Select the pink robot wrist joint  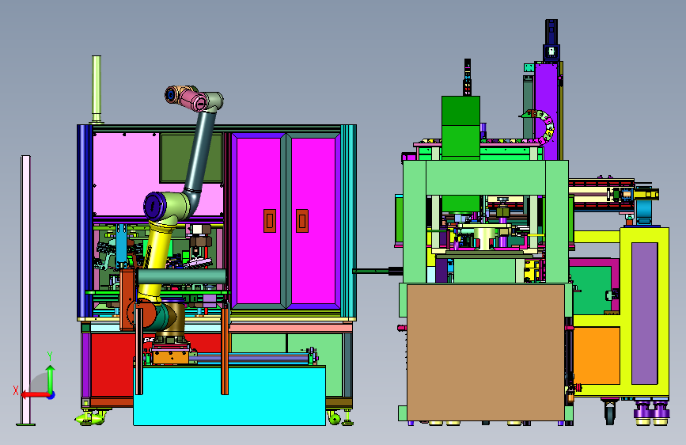click(x=192, y=100)
